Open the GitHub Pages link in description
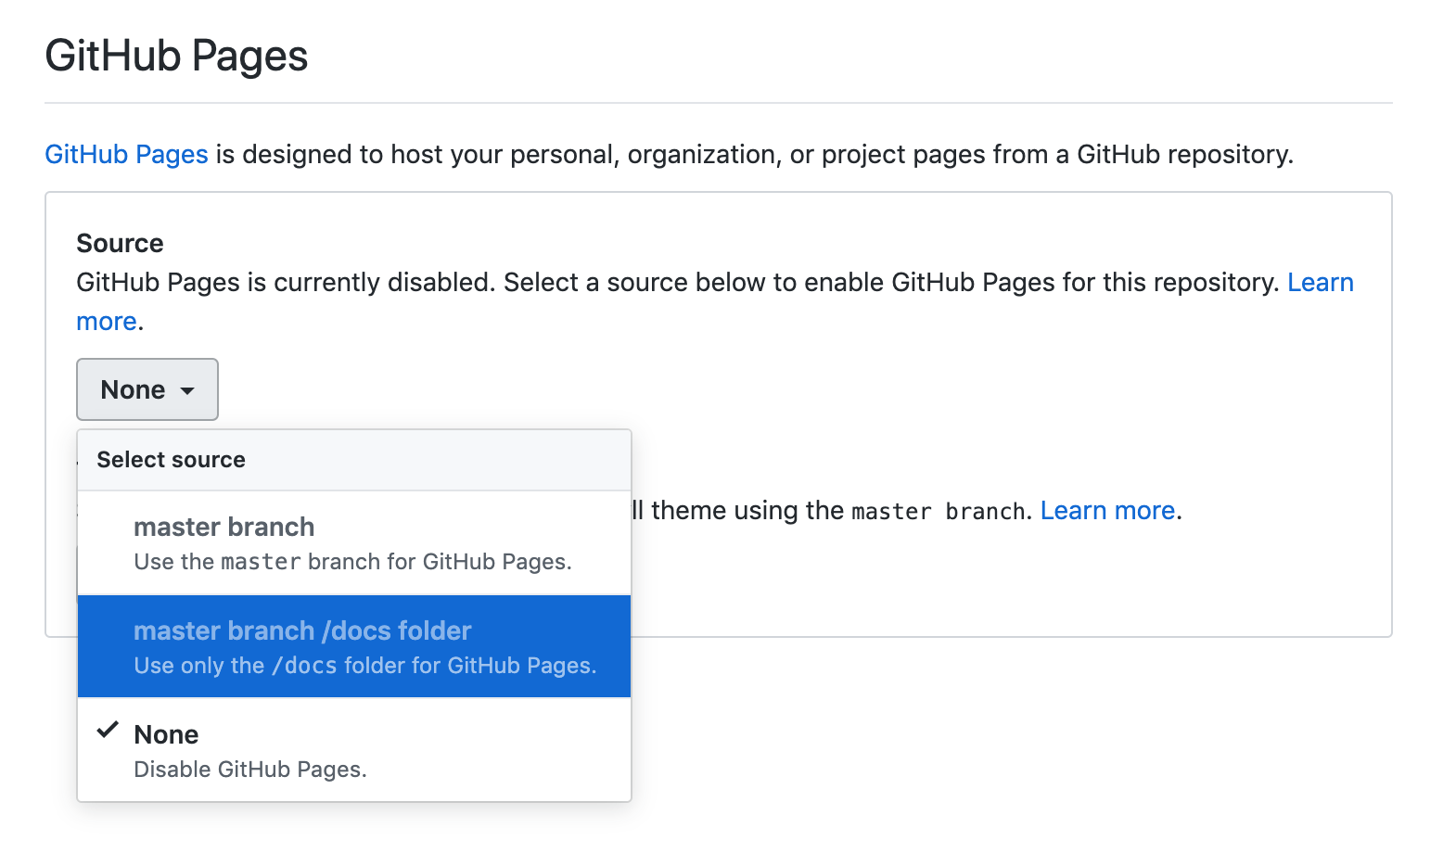The width and height of the screenshot is (1456, 853). click(x=126, y=154)
